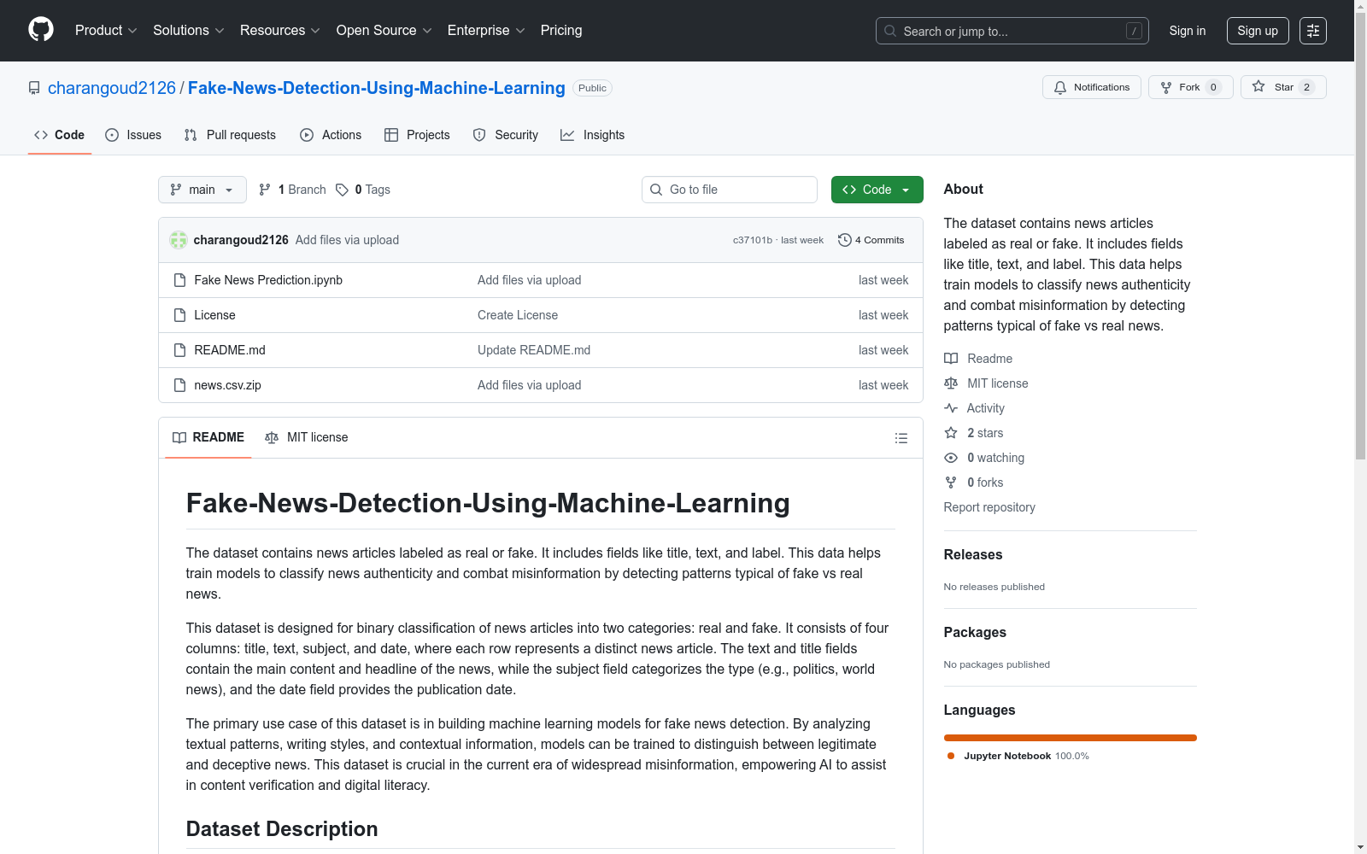Screen dimensions: 1367x854
Task: Click the Create License commit message
Action: 518,315
